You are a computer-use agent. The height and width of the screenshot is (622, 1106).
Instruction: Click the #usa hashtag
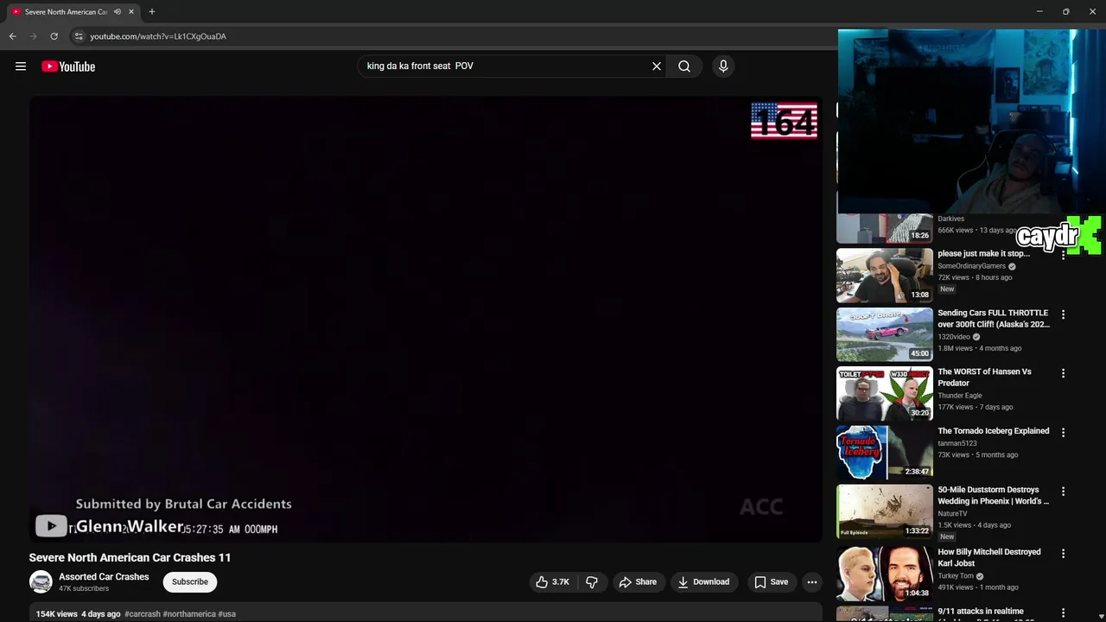[x=227, y=614]
